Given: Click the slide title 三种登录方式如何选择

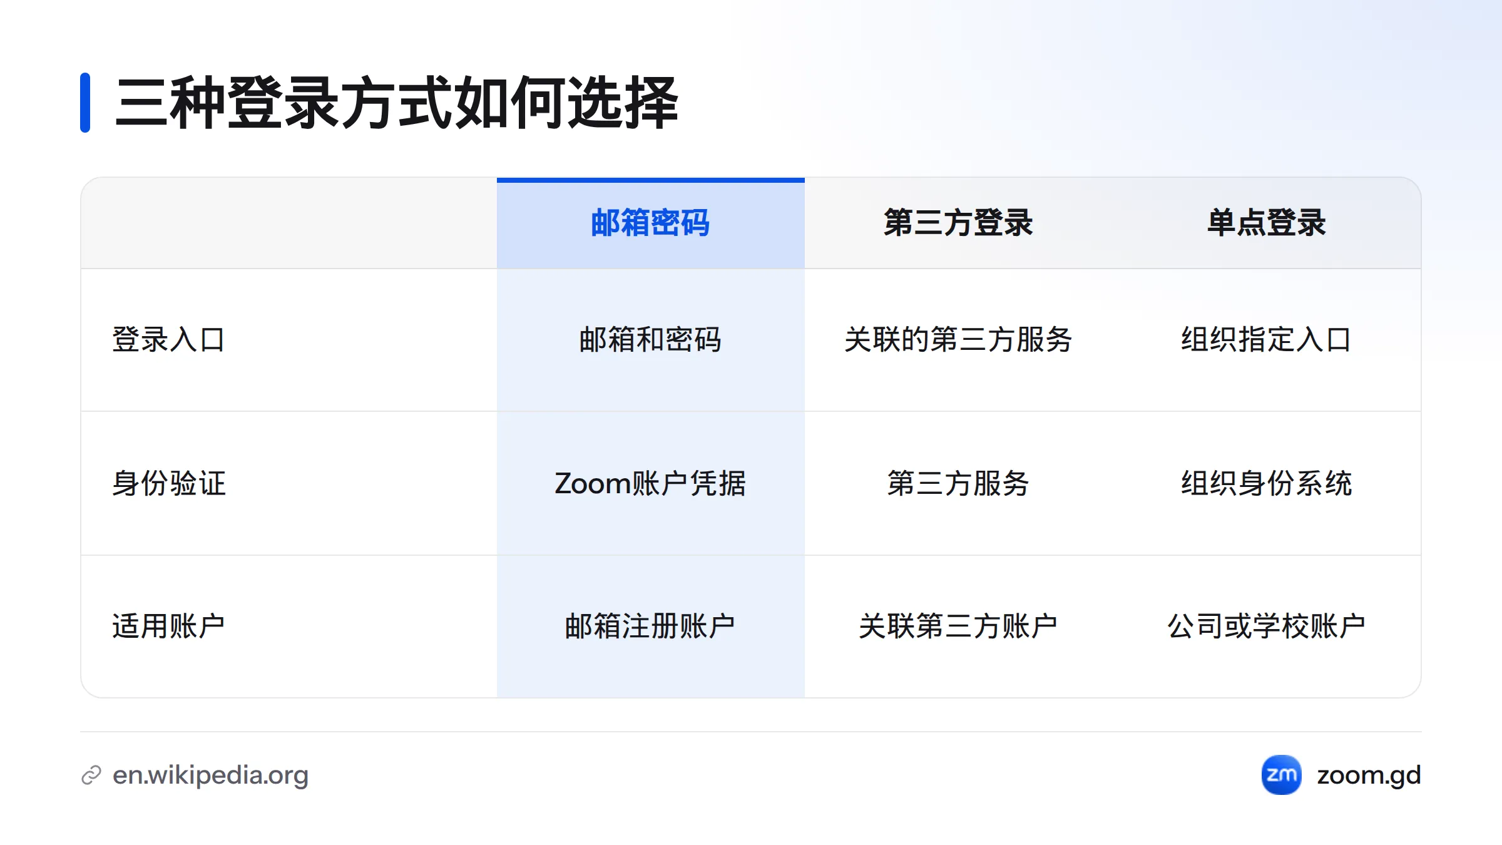Looking at the screenshot, I should coord(397,103).
